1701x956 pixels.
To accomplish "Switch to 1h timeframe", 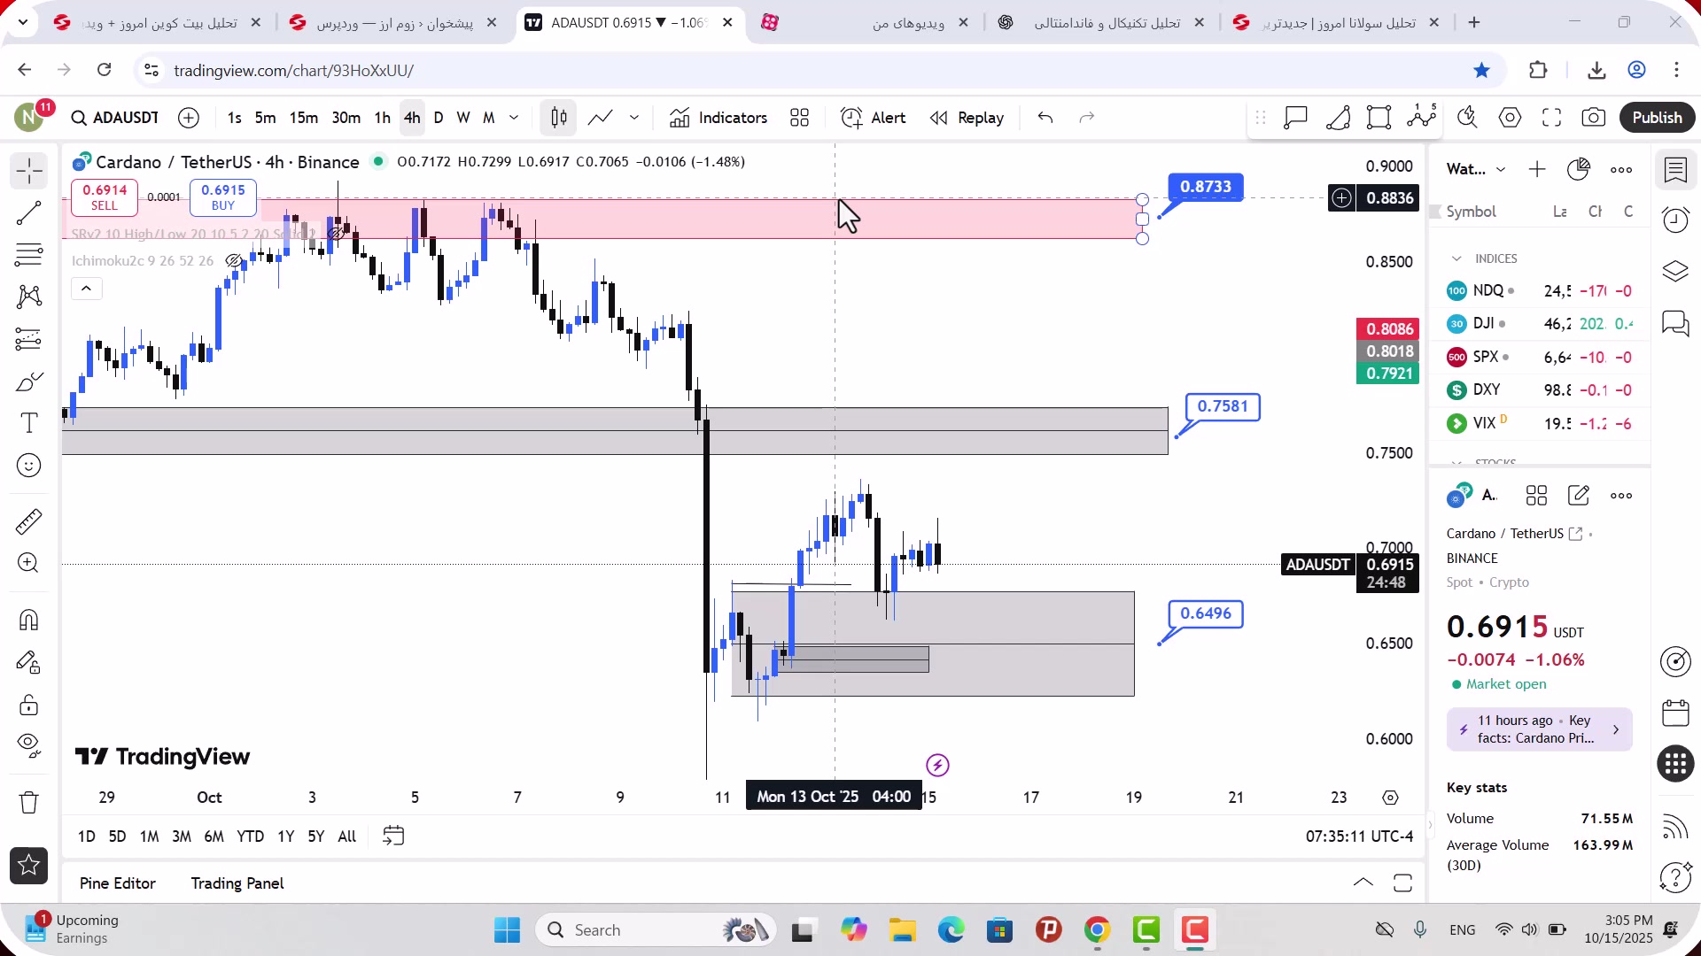I will (x=382, y=118).
